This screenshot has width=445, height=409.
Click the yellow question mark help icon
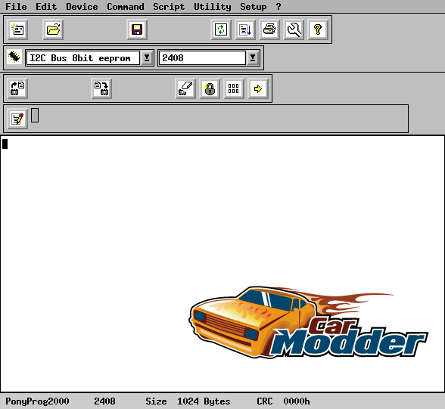318,29
